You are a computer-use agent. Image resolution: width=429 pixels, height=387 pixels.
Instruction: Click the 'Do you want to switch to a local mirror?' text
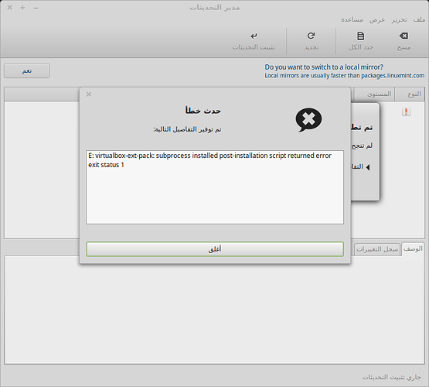(324, 67)
